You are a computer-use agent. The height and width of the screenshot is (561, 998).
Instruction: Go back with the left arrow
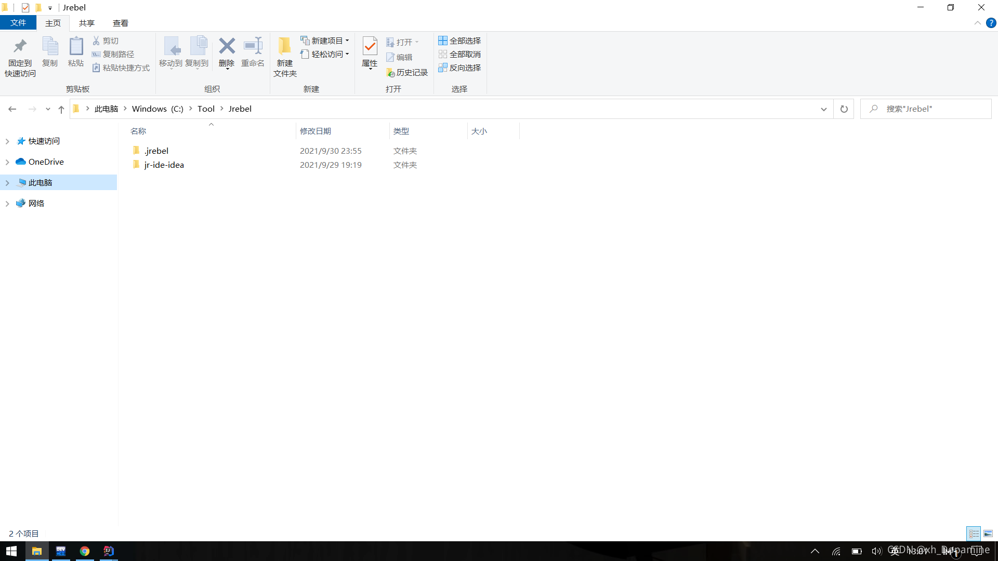[x=12, y=109]
